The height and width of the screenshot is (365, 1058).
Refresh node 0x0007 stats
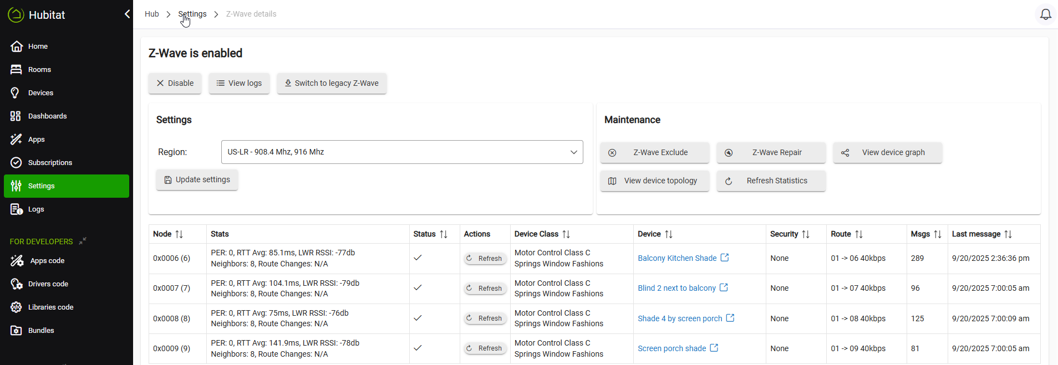coord(485,289)
